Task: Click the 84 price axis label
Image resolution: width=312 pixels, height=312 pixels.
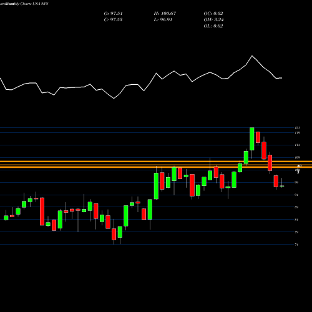Action: (297, 220)
